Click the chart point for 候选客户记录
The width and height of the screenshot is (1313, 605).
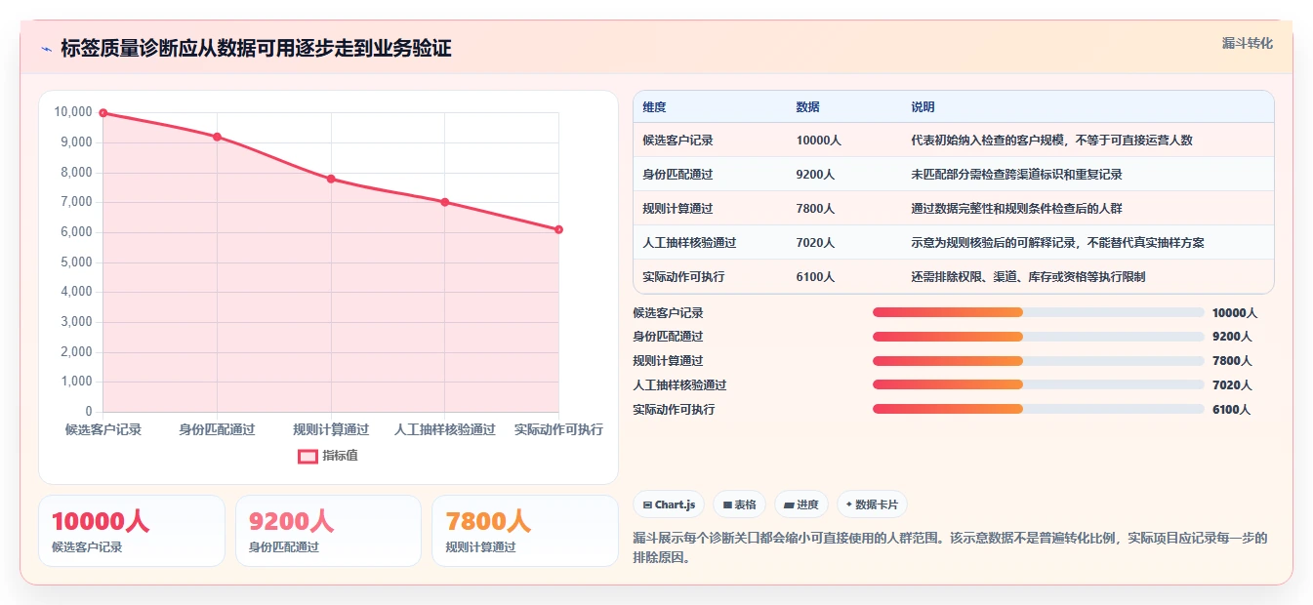click(x=103, y=113)
